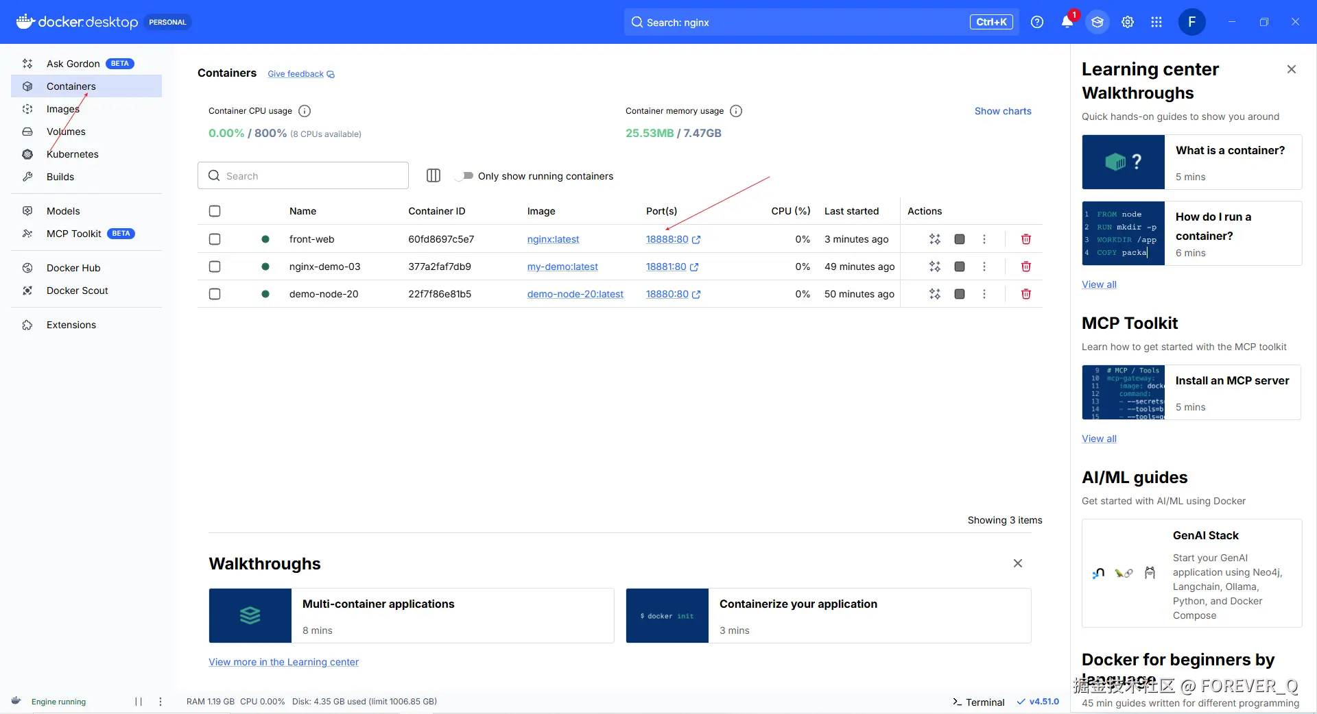The image size is (1317, 714).
Task: Delete the demo-node-20 container
Action: (x=1026, y=294)
